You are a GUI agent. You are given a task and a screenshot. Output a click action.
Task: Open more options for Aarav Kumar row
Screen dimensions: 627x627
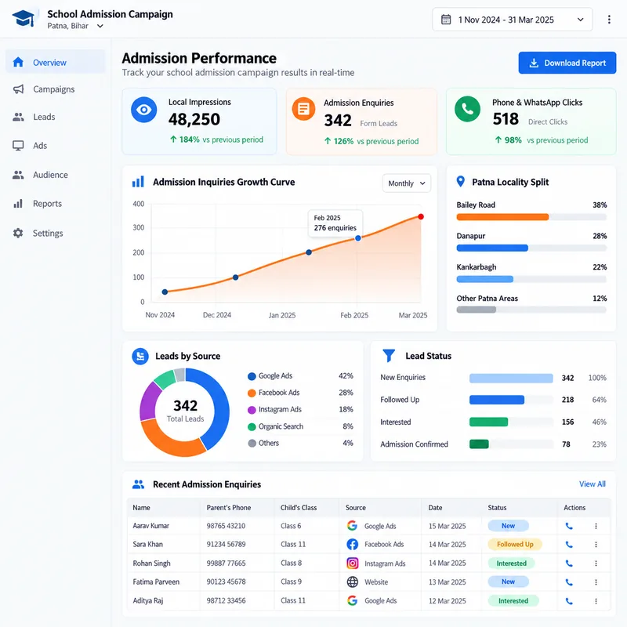coord(596,526)
